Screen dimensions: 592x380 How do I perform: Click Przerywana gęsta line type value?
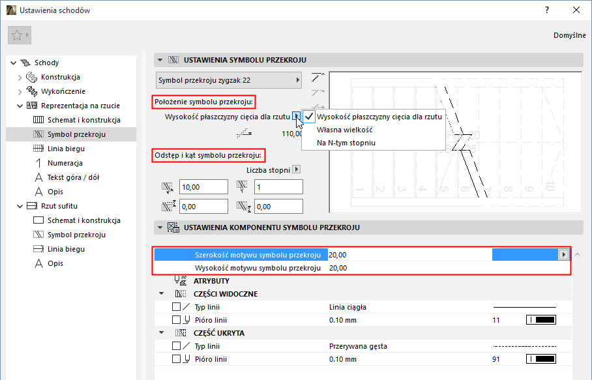tap(358, 346)
